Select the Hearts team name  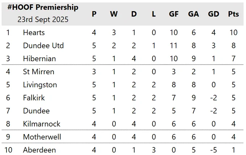pyautogui.click(x=34, y=32)
